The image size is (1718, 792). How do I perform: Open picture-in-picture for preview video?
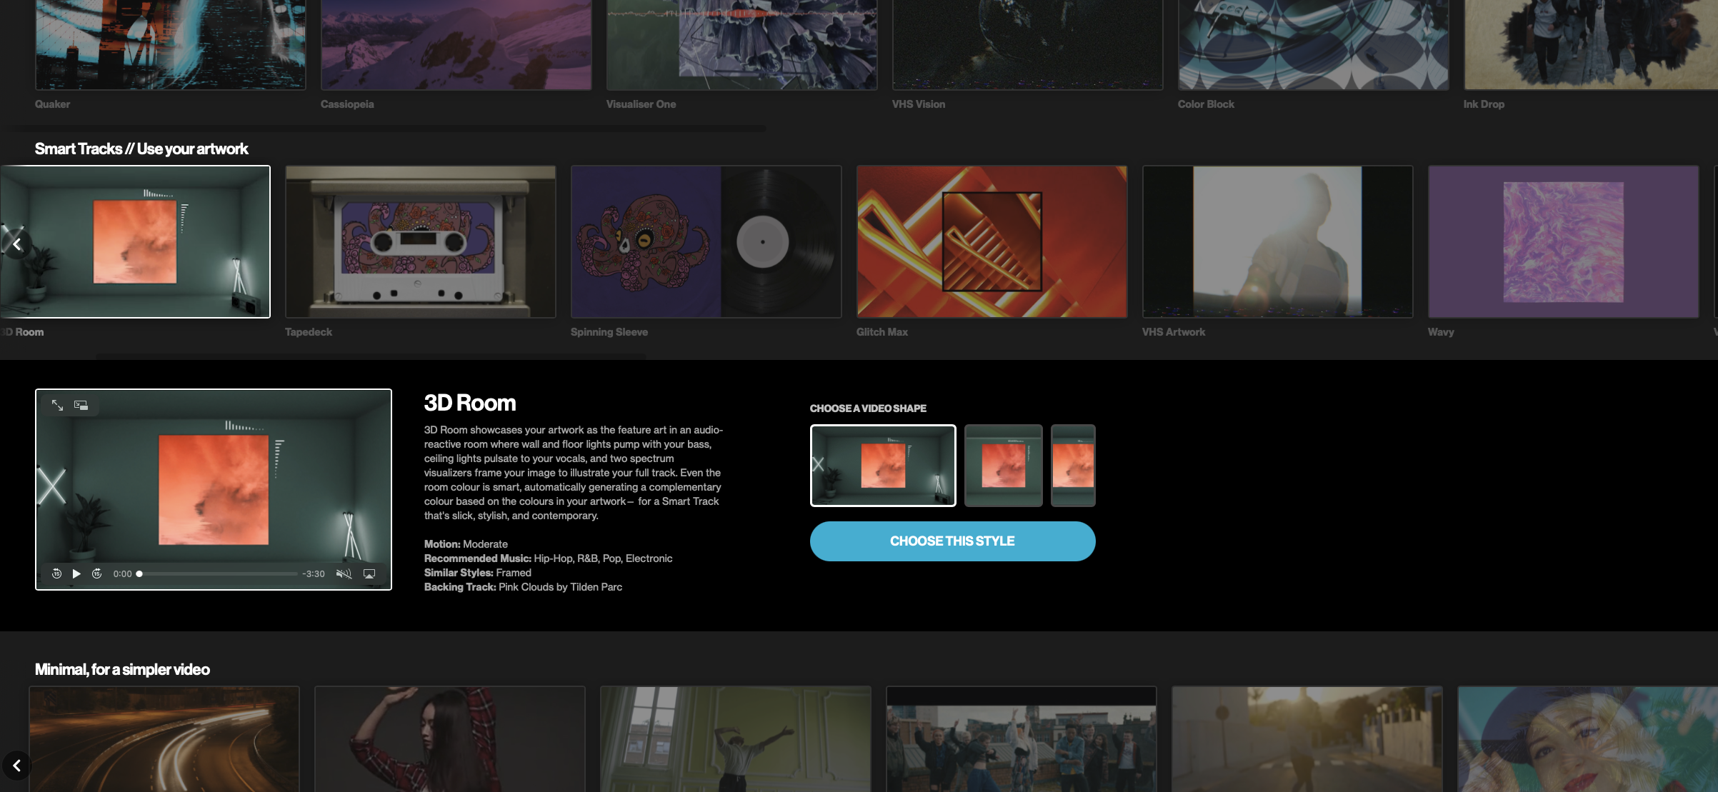click(81, 406)
